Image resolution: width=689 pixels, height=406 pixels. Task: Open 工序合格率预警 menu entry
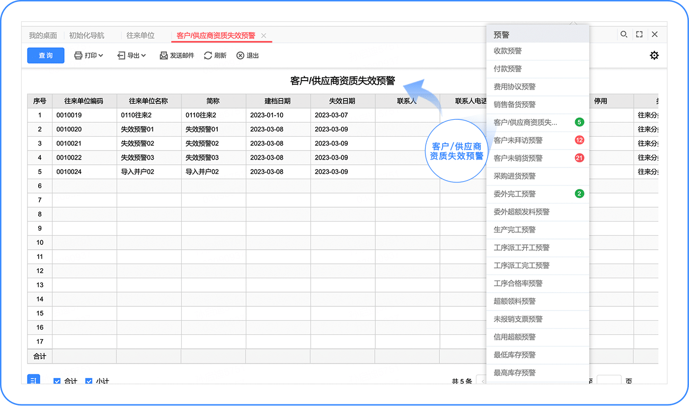click(537, 284)
